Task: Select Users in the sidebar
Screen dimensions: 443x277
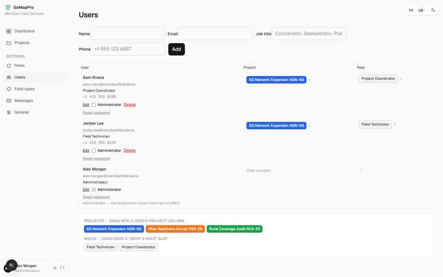Action: tap(34, 77)
